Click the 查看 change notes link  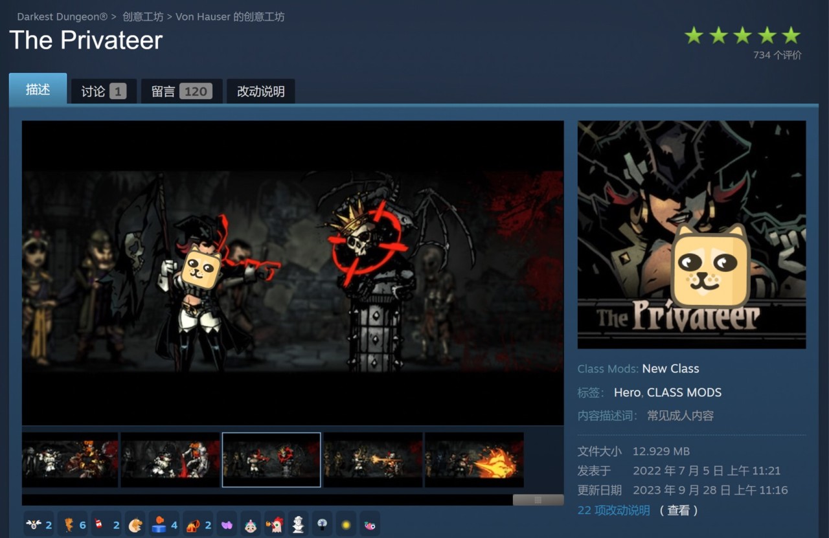coord(679,510)
